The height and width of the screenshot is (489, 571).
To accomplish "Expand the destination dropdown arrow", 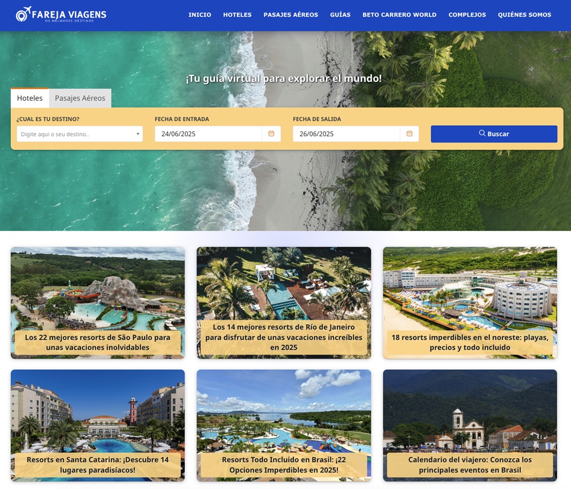I will [138, 134].
